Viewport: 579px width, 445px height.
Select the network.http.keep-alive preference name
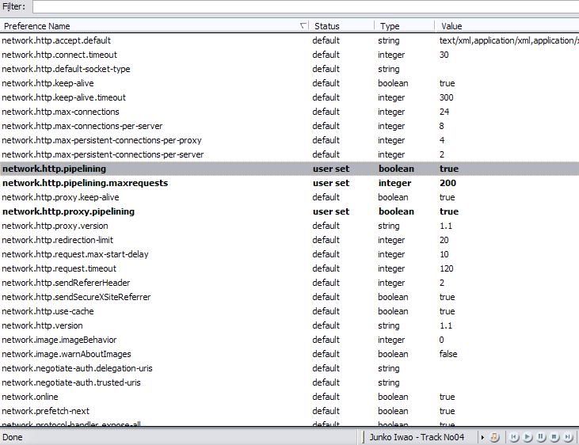[48, 83]
